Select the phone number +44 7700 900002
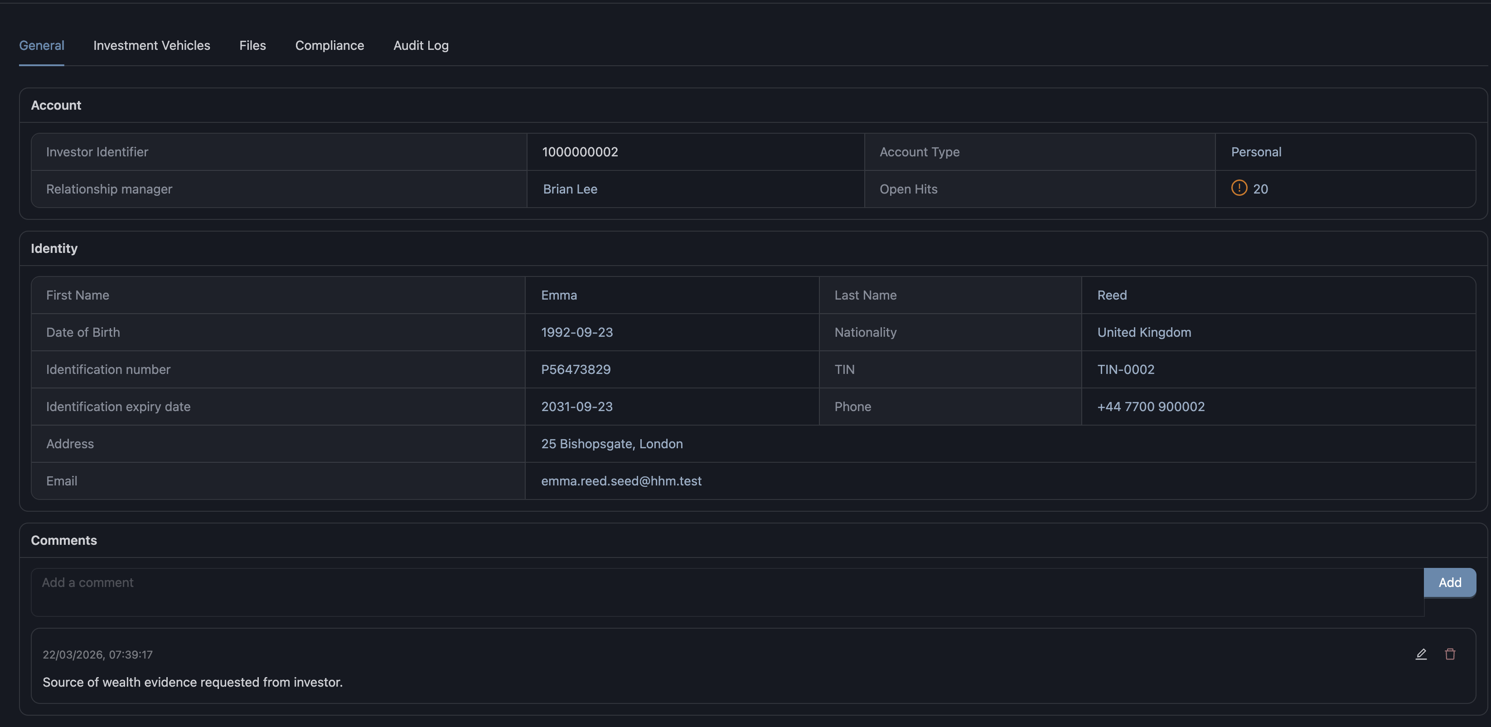 pos(1151,407)
